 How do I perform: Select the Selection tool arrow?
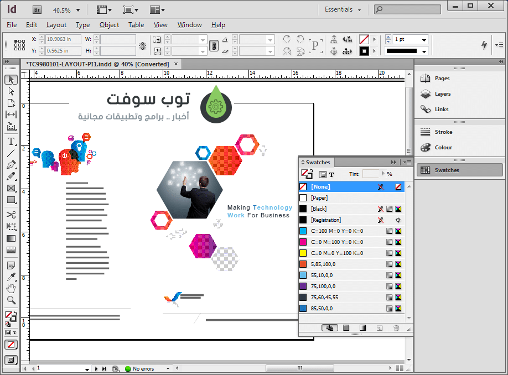click(11, 80)
